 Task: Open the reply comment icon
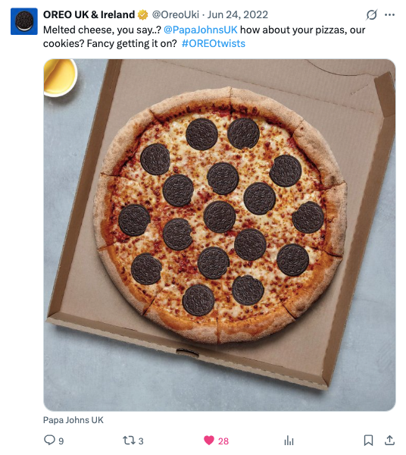pos(49,440)
